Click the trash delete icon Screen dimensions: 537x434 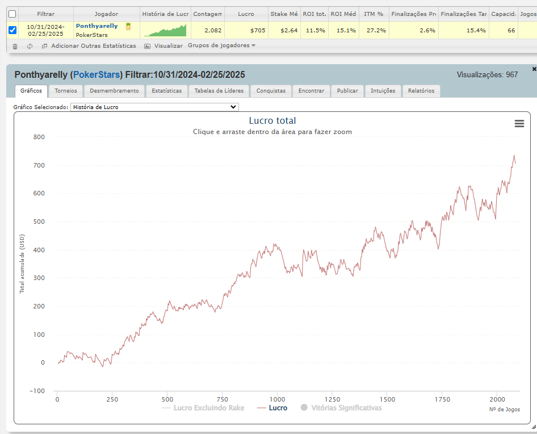15,46
